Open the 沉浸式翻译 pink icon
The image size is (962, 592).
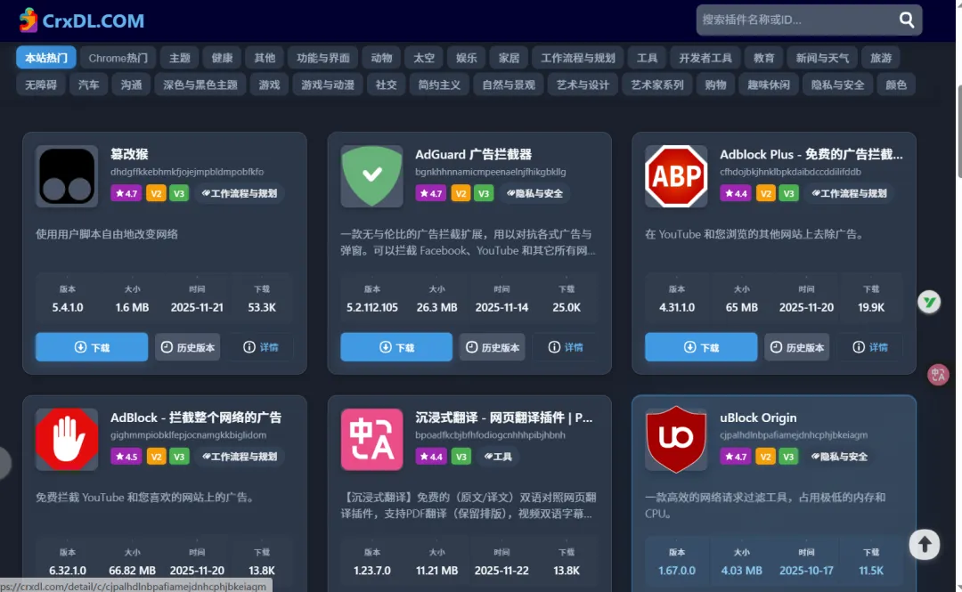[x=371, y=439]
